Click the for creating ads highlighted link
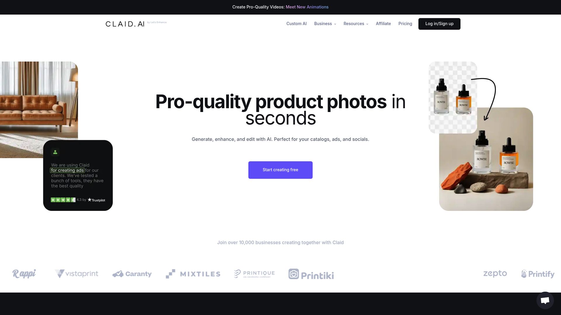The height and width of the screenshot is (315, 561). 68,170
